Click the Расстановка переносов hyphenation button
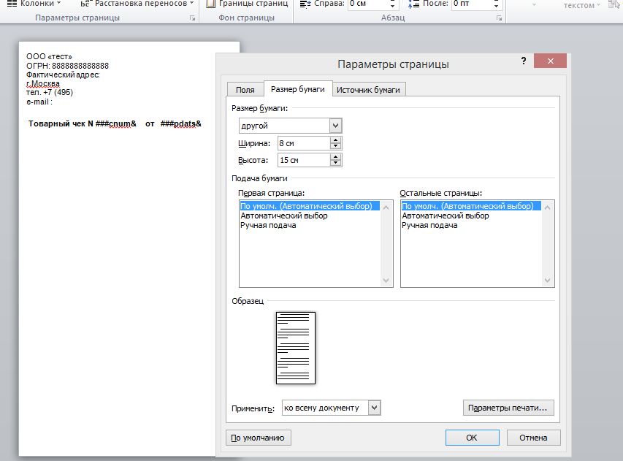623x461 pixels. click(137, 4)
